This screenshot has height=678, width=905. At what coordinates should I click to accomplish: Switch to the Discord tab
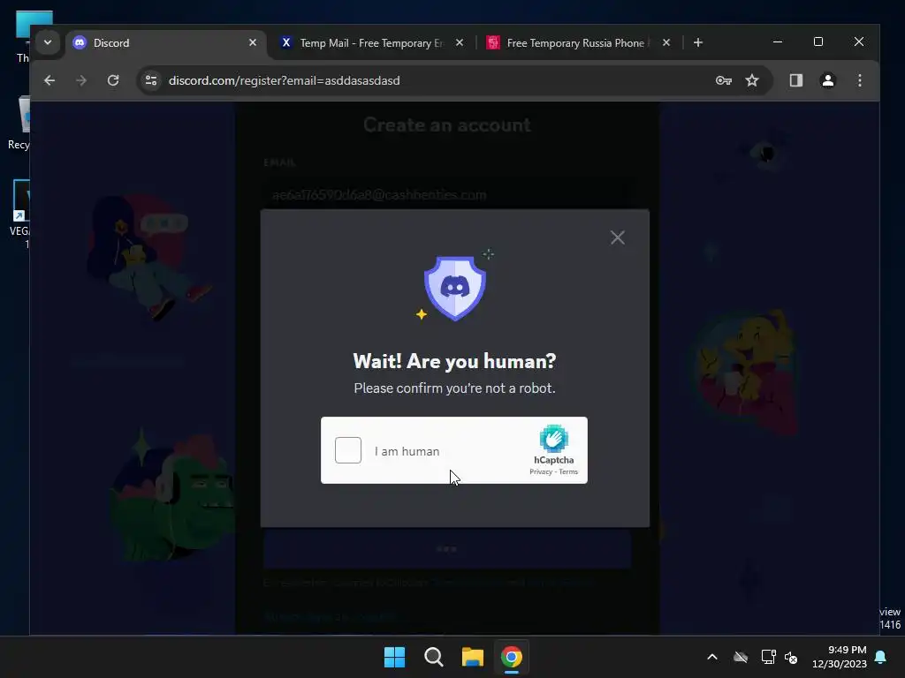click(166, 42)
